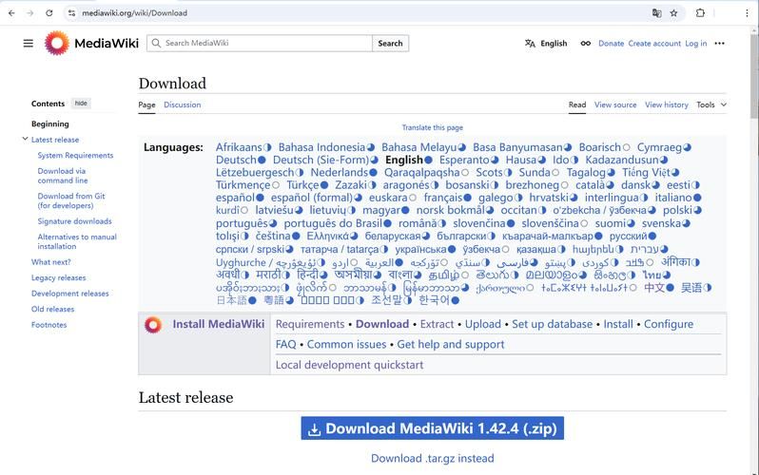Open the Donate link
Viewport: 759px width, 475px height.
click(x=611, y=43)
